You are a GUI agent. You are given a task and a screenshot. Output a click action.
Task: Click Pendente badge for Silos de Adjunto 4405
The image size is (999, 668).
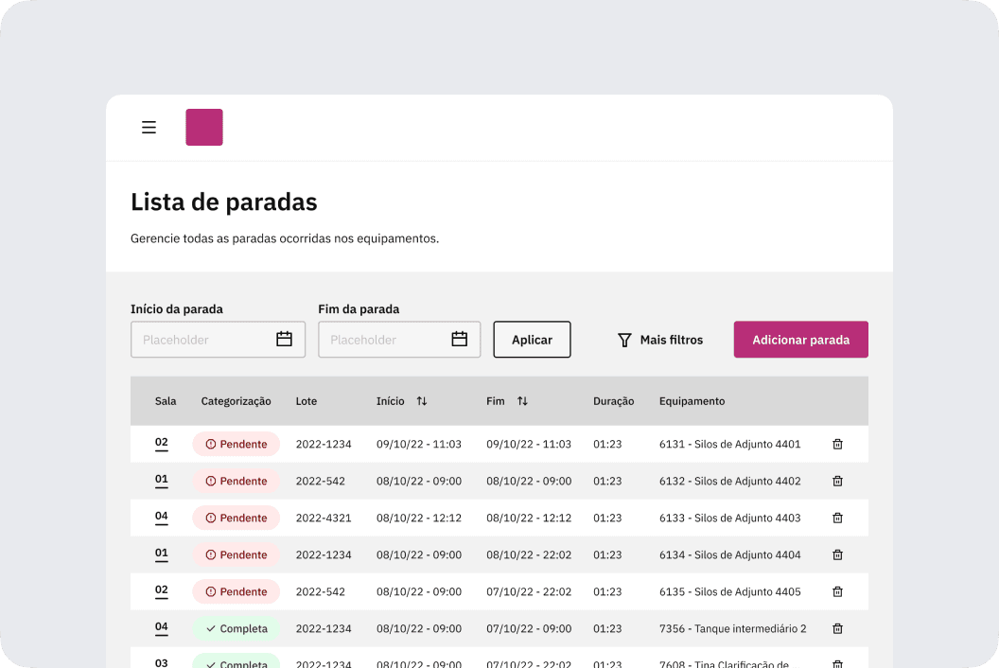point(237,592)
